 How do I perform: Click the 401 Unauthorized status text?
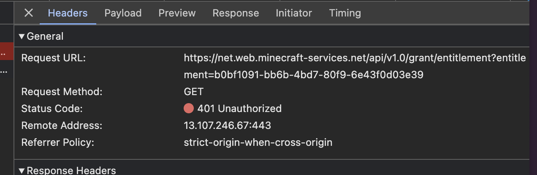tap(239, 109)
